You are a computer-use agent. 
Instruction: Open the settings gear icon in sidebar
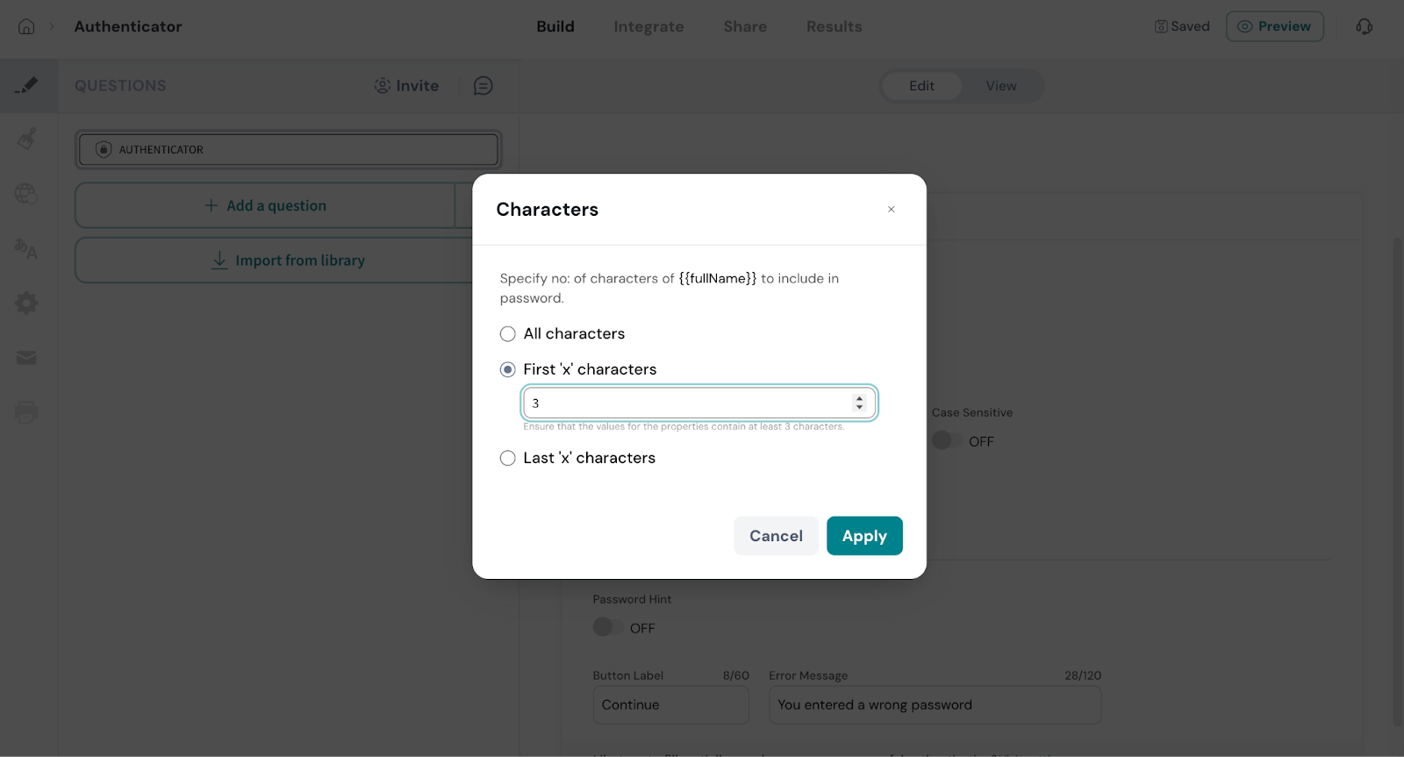tap(26, 304)
